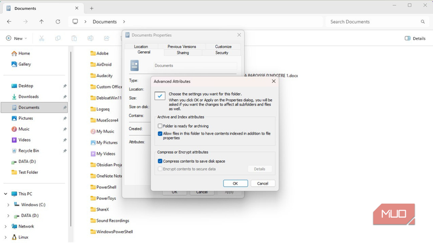Click the folder name field in Properties

click(195, 66)
